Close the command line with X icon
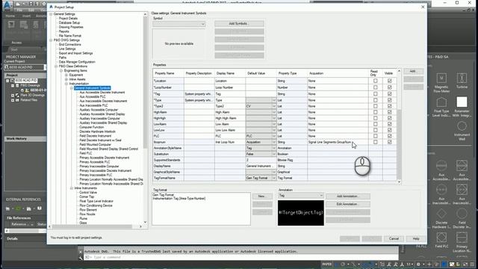Screen dimensions: 478x269 81,252
